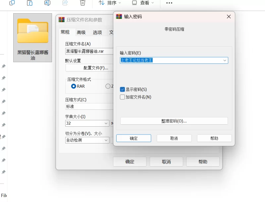
Task: Click WinRAR icon in 压缩文件名和参数 title bar
Action: coord(62,20)
